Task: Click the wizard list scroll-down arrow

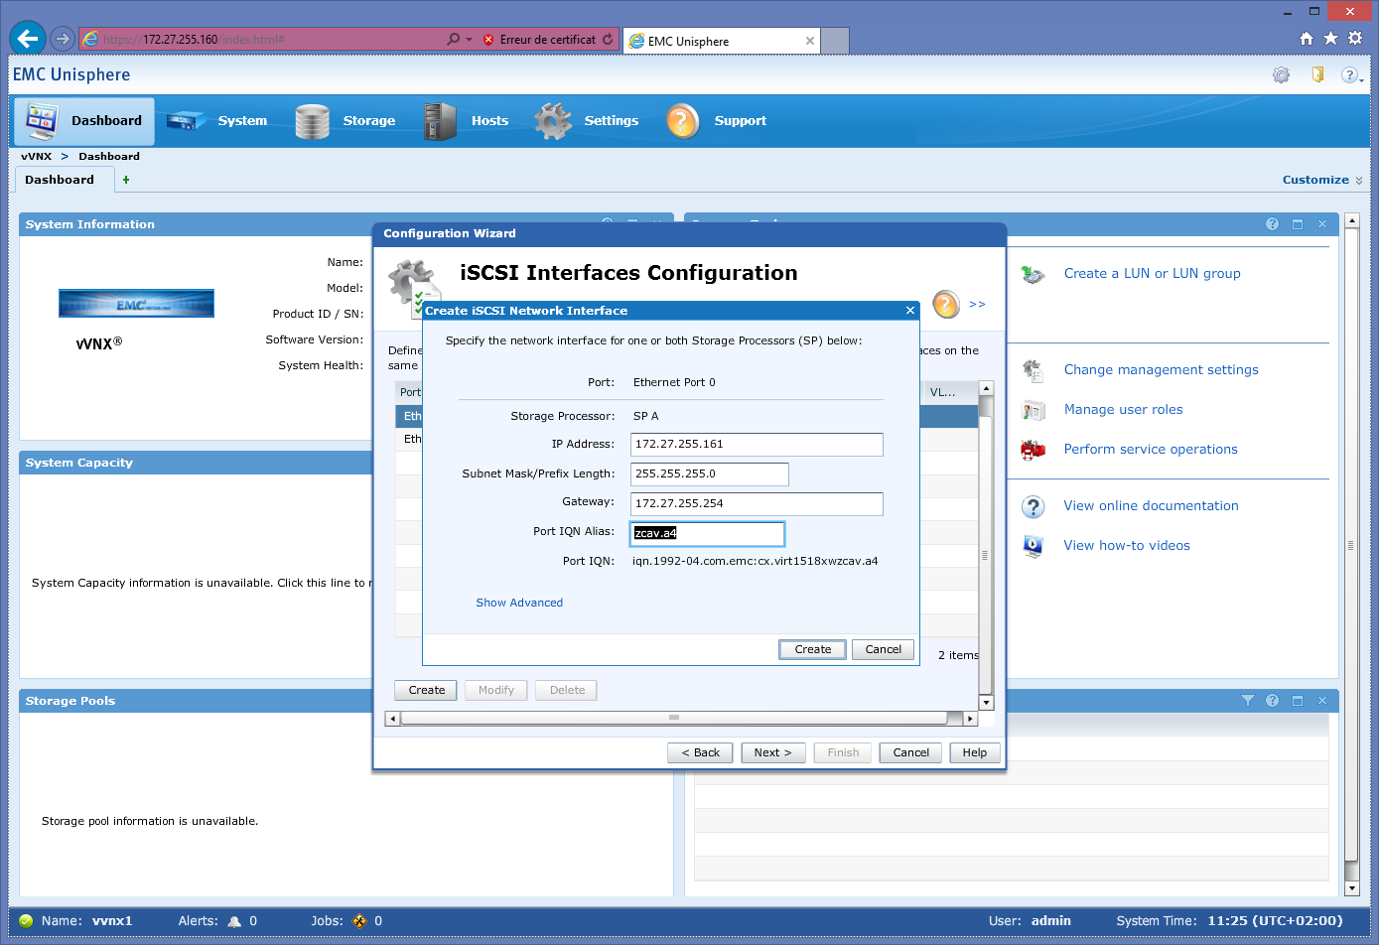Action: (x=986, y=703)
